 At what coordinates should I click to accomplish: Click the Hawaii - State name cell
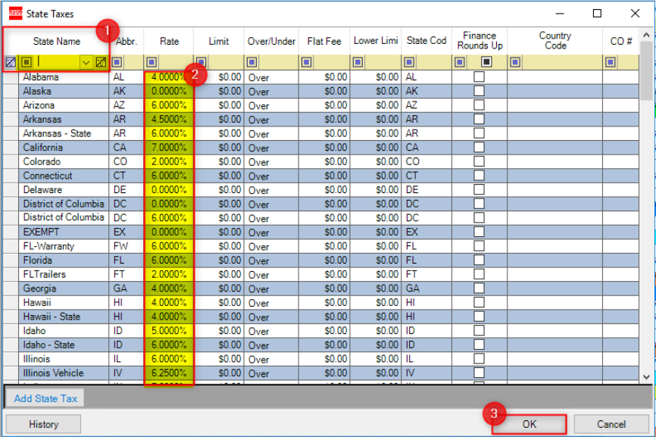[x=64, y=317]
